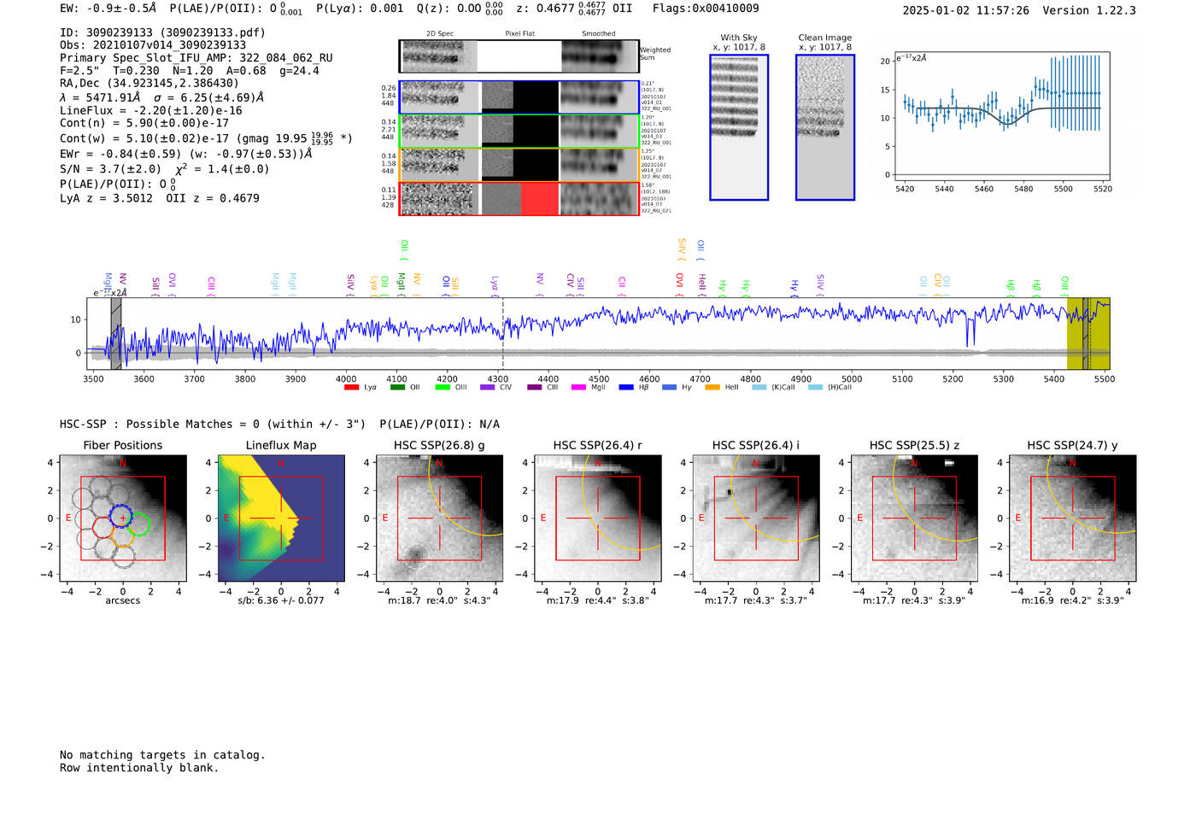1196x814 pixels.
Task: Click the 'm:16.9 re:4.2" s:3.9"' caption
Action: click(x=1073, y=600)
